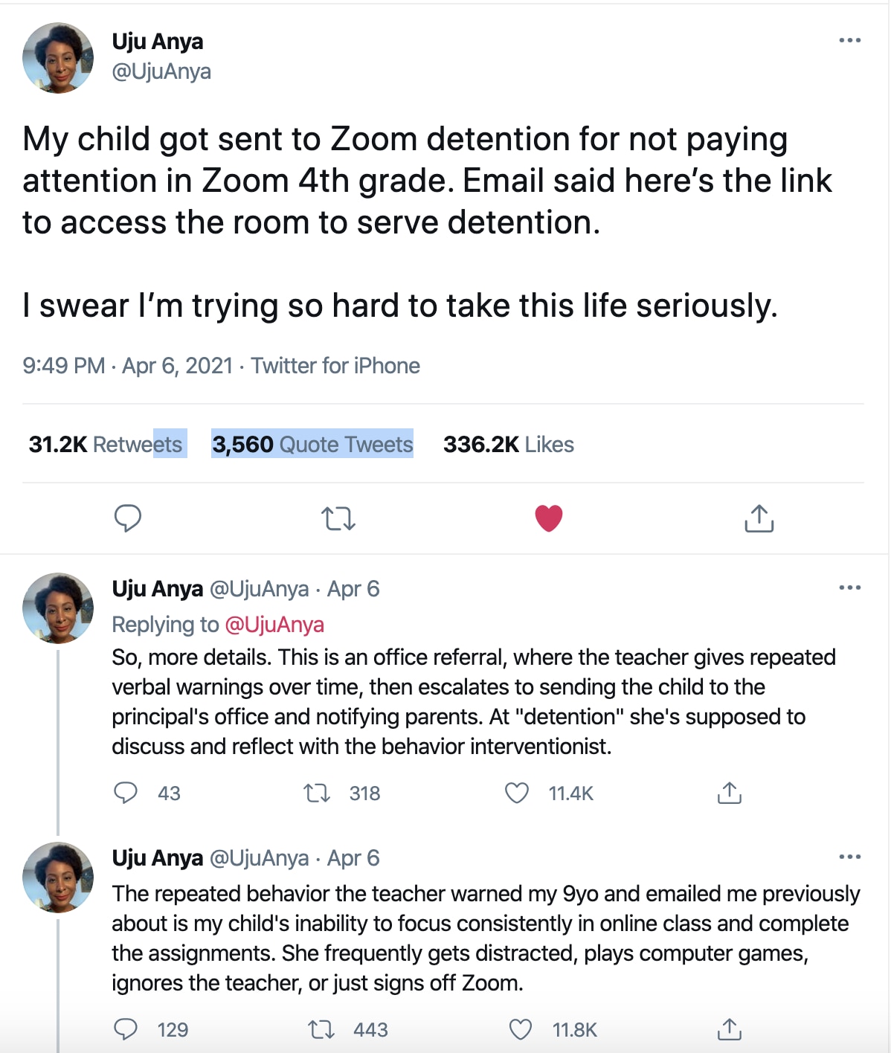
Task: Open more options on the office referral reply
Action: (x=849, y=587)
